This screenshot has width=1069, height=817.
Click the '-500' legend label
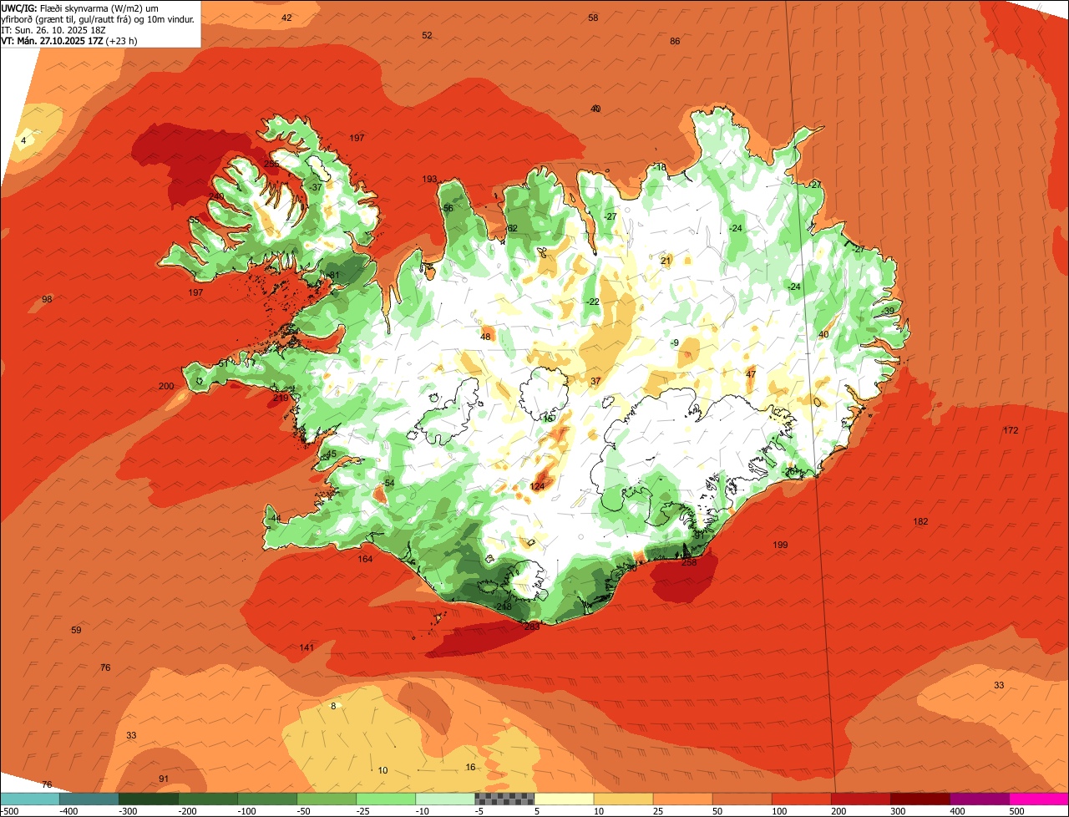click(x=11, y=811)
